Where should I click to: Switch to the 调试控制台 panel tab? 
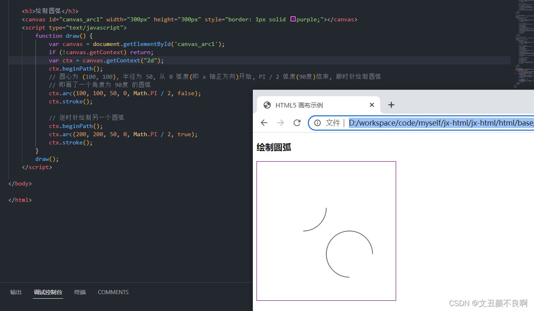[x=48, y=292]
